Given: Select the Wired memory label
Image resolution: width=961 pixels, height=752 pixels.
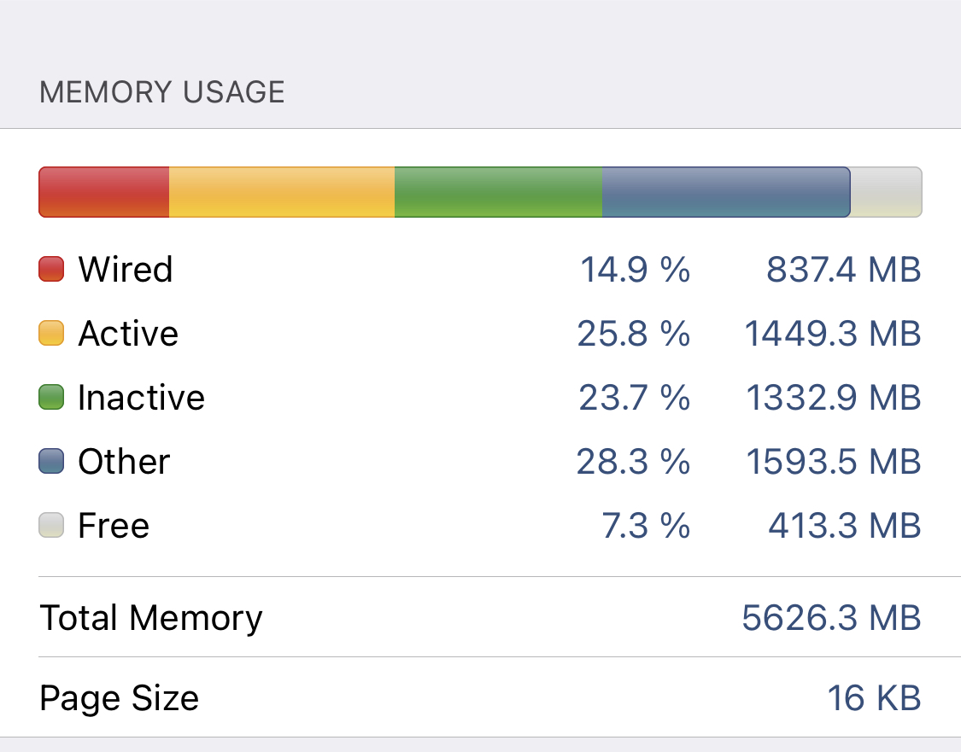Looking at the screenshot, I should [x=126, y=269].
